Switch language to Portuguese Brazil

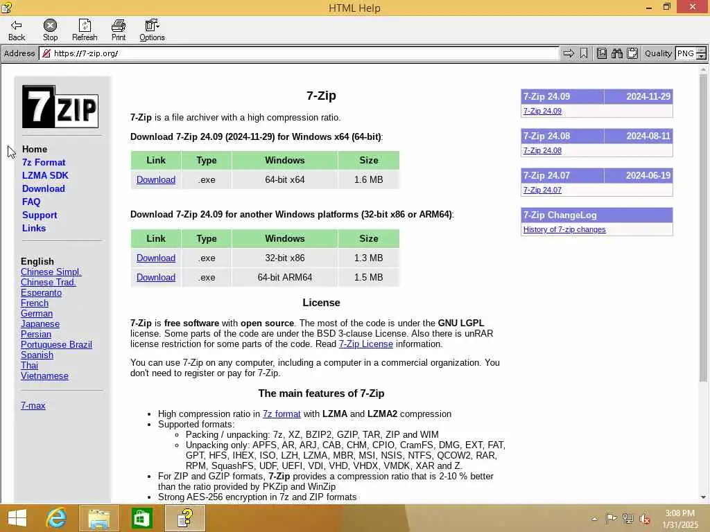pyautogui.click(x=56, y=345)
